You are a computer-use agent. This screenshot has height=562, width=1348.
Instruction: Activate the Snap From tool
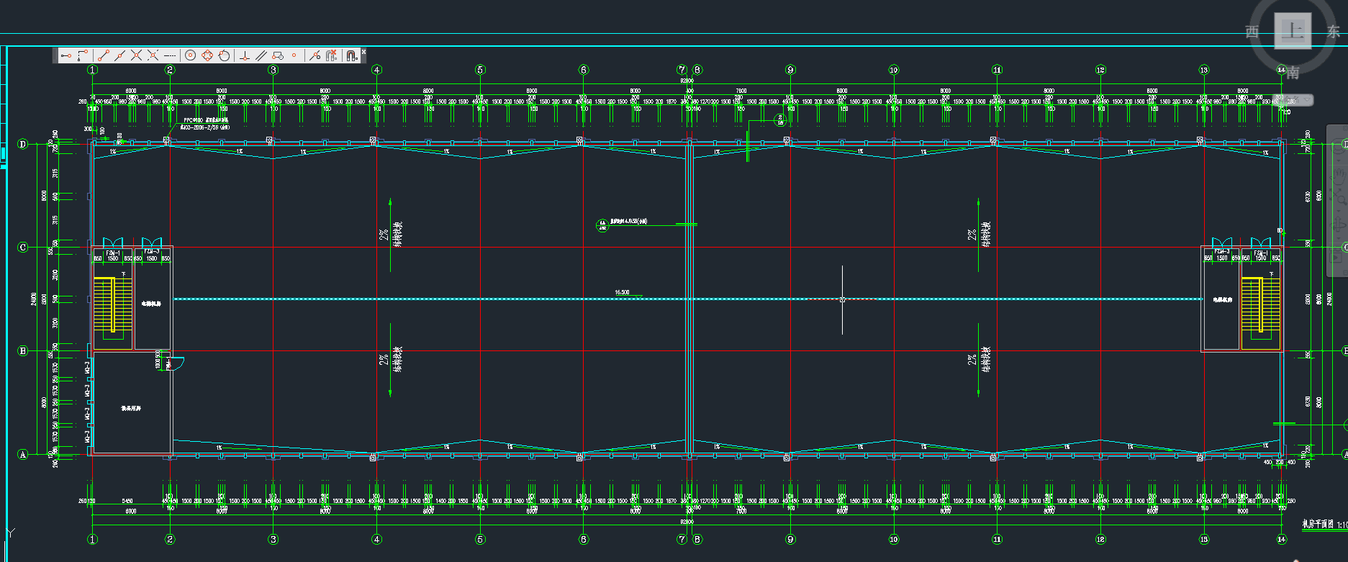[x=83, y=55]
